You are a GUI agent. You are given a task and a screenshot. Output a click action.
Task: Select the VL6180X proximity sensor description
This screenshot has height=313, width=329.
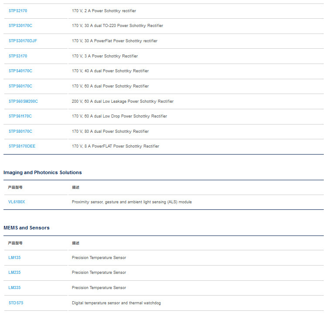pyautogui.click(x=132, y=202)
